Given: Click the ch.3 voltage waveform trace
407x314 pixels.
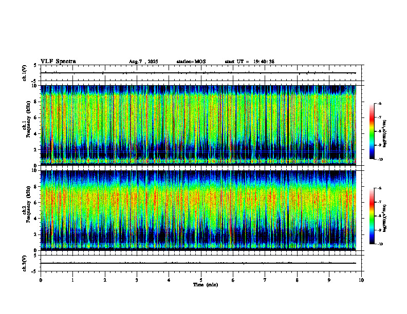Looking at the screenshot, I should [x=198, y=263].
